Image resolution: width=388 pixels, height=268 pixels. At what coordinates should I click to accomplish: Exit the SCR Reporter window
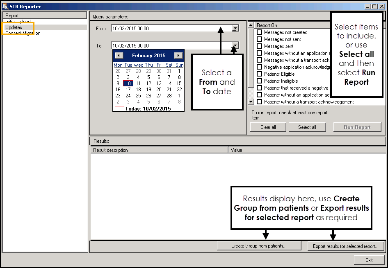tap(369, 260)
